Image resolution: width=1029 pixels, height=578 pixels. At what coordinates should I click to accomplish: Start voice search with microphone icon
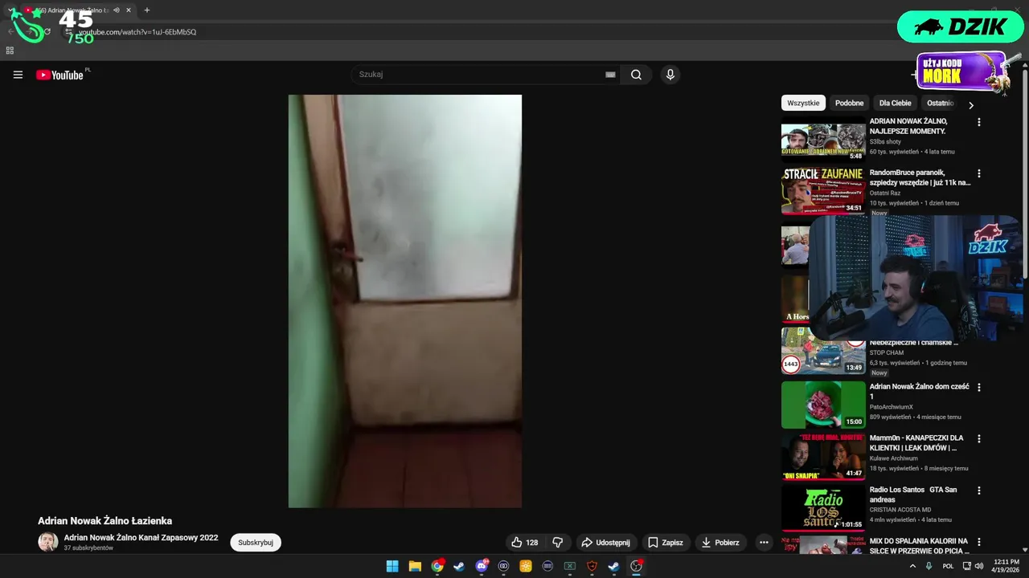[x=670, y=75]
